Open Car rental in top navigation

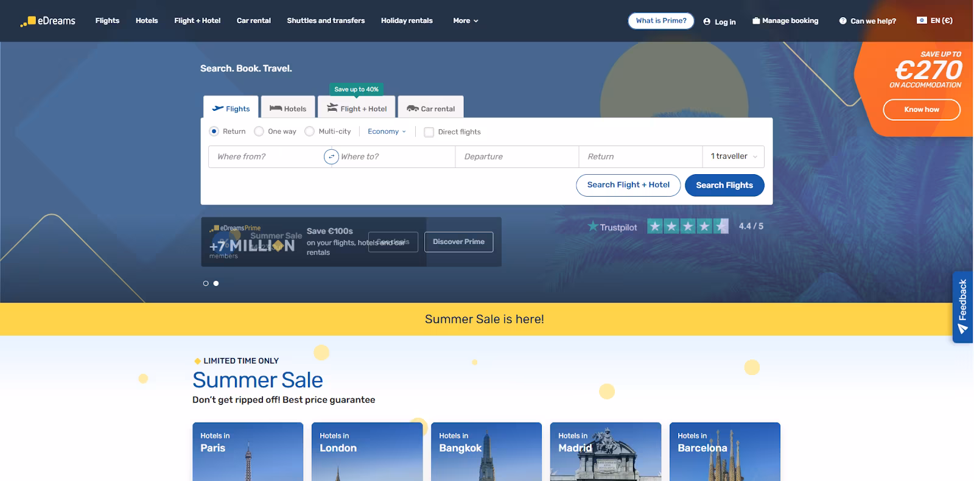(254, 21)
